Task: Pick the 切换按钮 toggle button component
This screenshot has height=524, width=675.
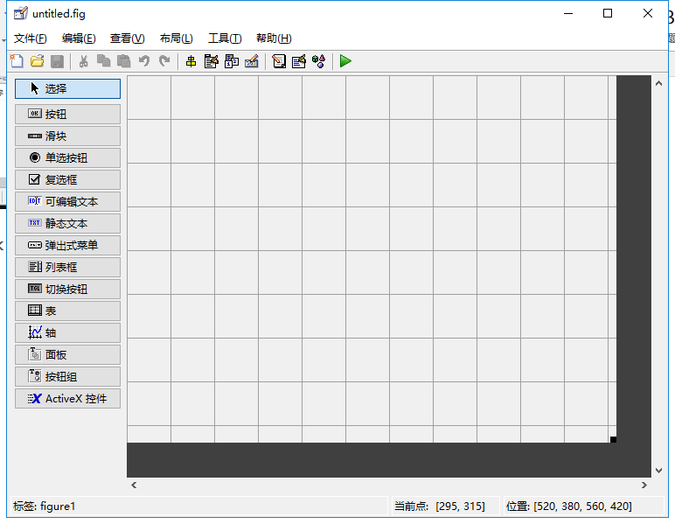Action: click(67, 289)
